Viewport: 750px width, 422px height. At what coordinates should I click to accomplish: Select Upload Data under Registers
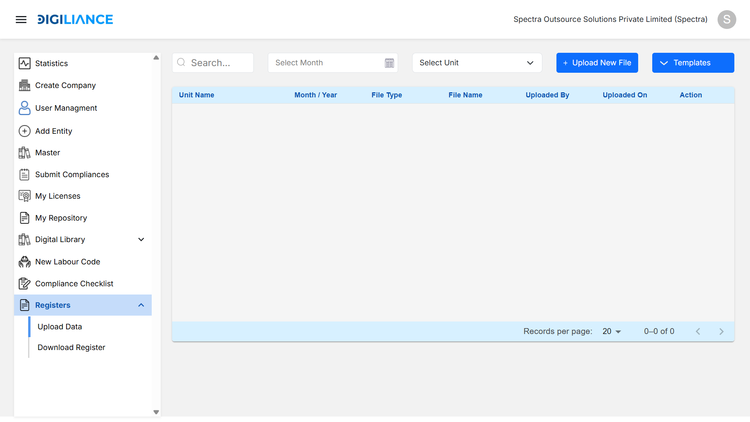[x=59, y=327]
